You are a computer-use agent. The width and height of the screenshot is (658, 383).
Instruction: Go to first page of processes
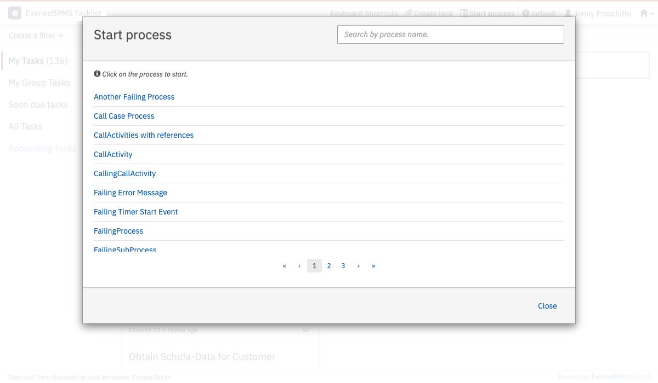(284, 266)
